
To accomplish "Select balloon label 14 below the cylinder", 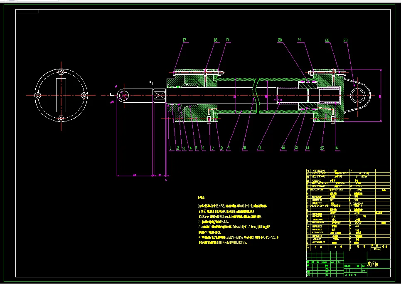I will [x=307, y=148].
